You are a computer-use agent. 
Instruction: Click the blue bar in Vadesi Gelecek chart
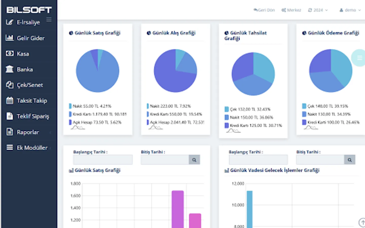[250, 209]
